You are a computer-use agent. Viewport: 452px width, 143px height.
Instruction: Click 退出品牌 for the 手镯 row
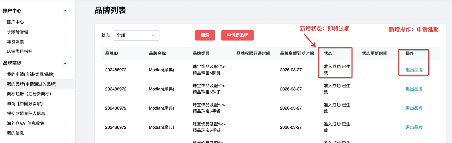pos(414,108)
